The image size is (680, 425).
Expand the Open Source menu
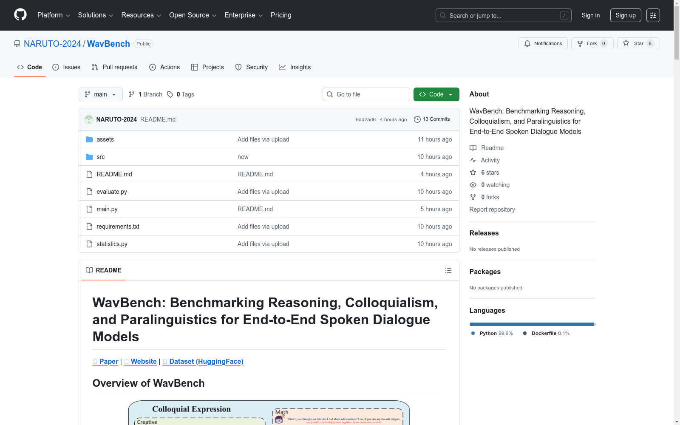pos(193,15)
